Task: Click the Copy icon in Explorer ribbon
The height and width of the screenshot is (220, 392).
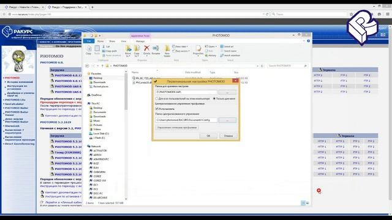Action: 88,50
